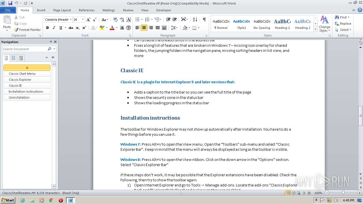Apply No Spacing style
Image resolution: width=363 pixels, height=204 pixels.
[x=262, y=24]
